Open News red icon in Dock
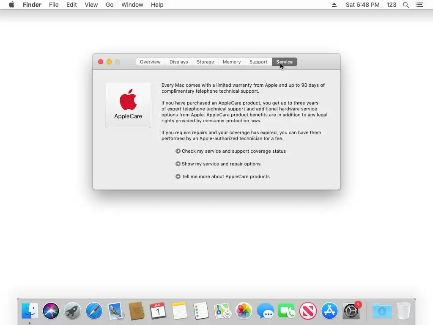This screenshot has height=325, width=433. pos(308,311)
